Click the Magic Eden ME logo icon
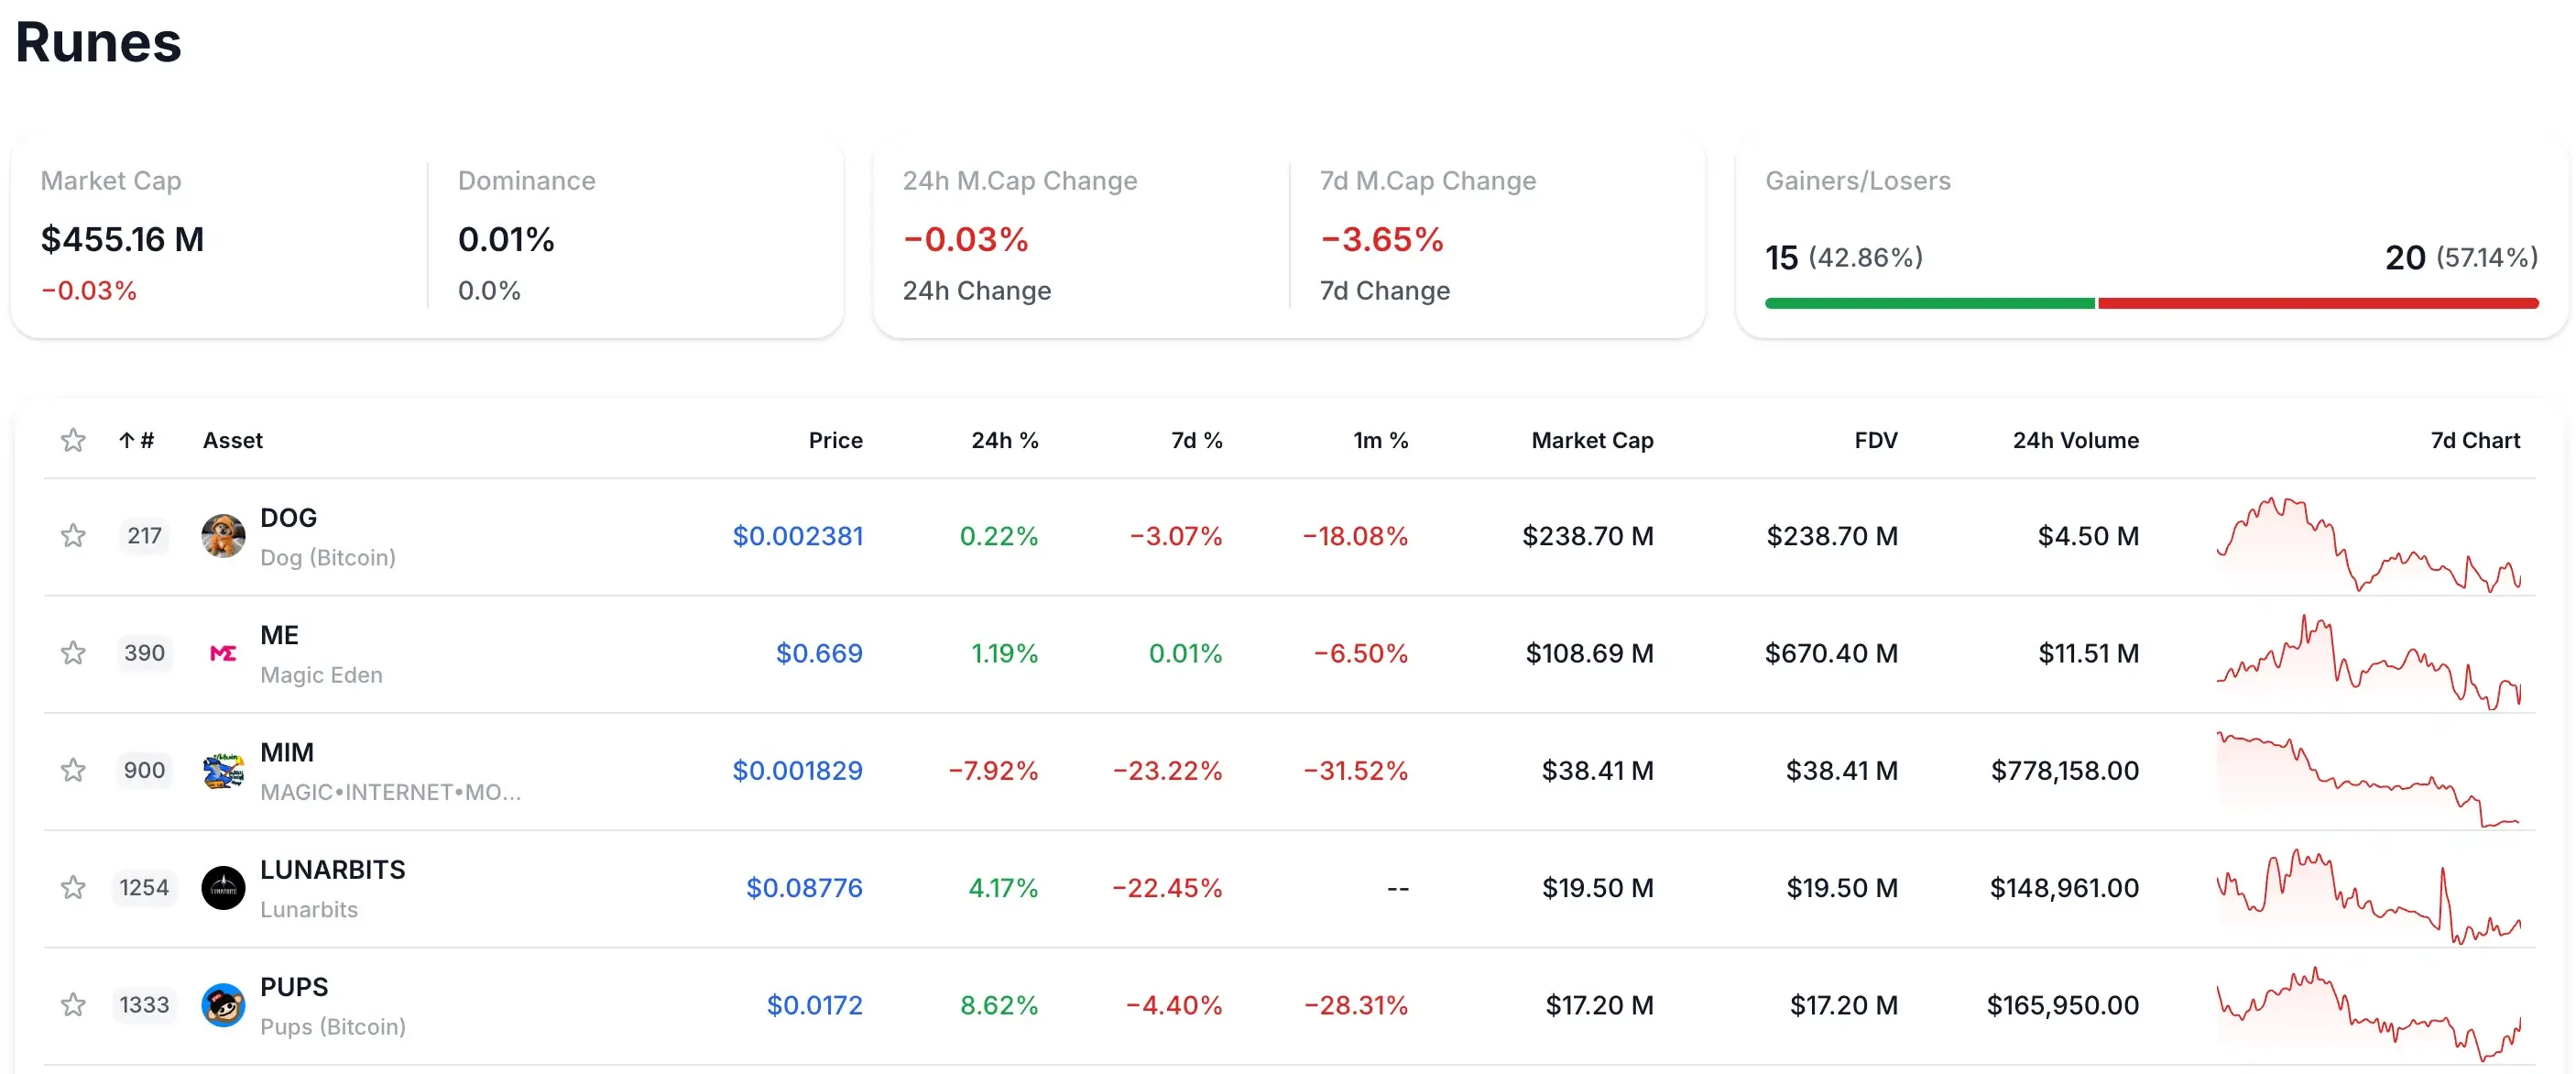The image size is (2576, 1074). (223, 653)
